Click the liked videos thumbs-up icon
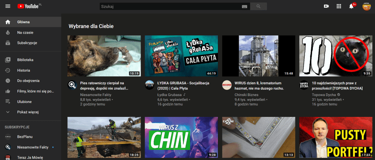 click(8, 91)
